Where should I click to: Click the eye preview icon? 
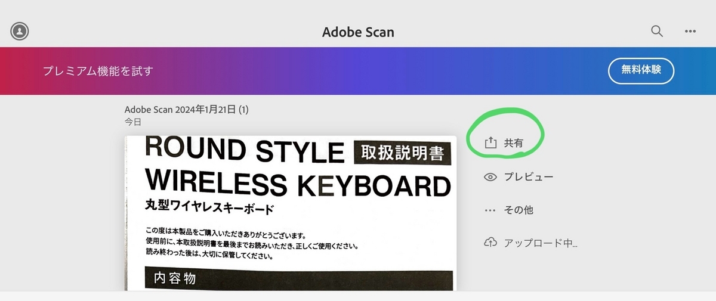click(490, 177)
